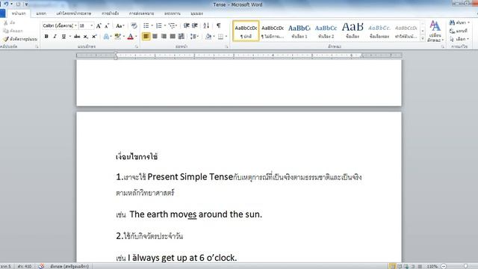The height and width of the screenshot is (269, 478).
Task: Open the Paragraph dialog launcher
Action: pos(227,46)
